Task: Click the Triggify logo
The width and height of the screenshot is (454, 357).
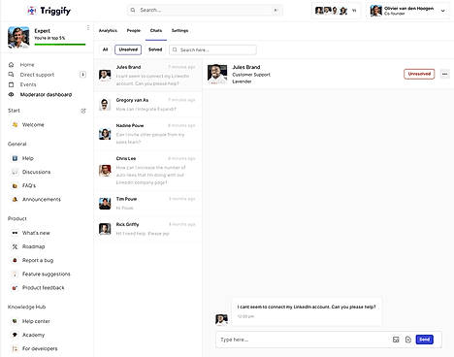Action: 49,11
